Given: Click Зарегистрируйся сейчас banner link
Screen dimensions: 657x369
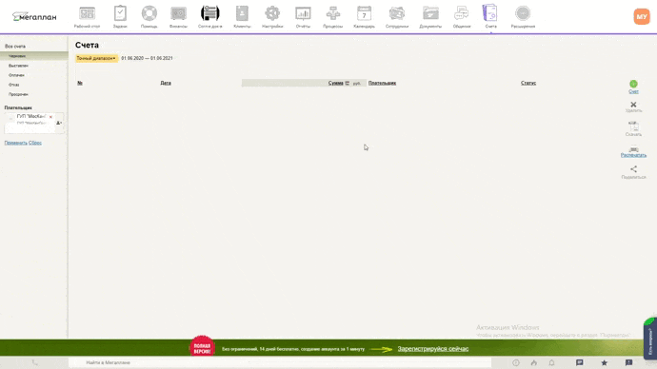Looking at the screenshot, I should (433, 349).
